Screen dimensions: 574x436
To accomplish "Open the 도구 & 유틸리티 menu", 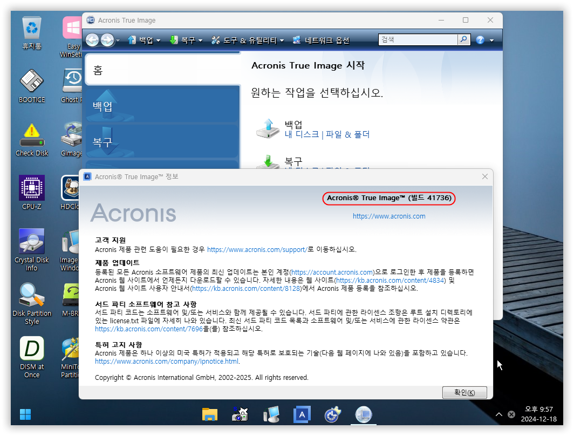I will click(x=248, y=40).
